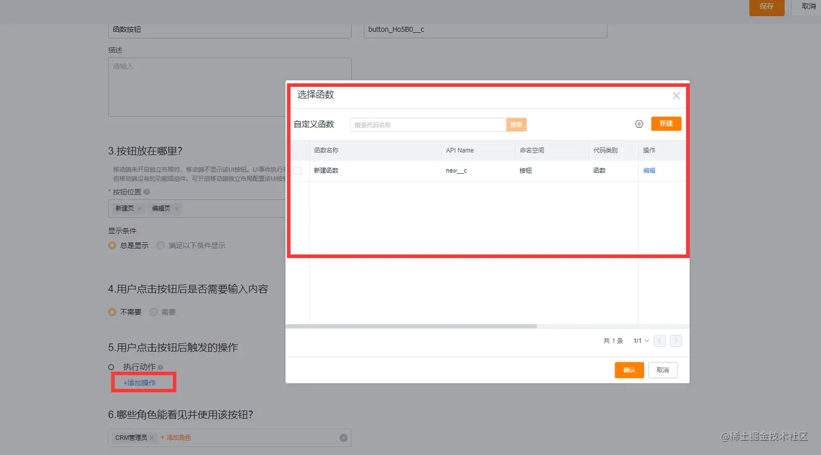Click the 函数按钮 name input field
This screenshot has height=455, width=821.
click(x=230, y=29)
